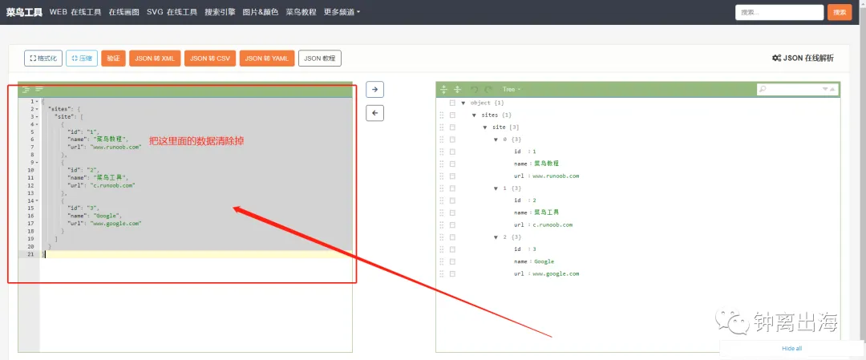
Task: Focus the tree view search field
Action: pyautogui.click(x=797, y=89)
